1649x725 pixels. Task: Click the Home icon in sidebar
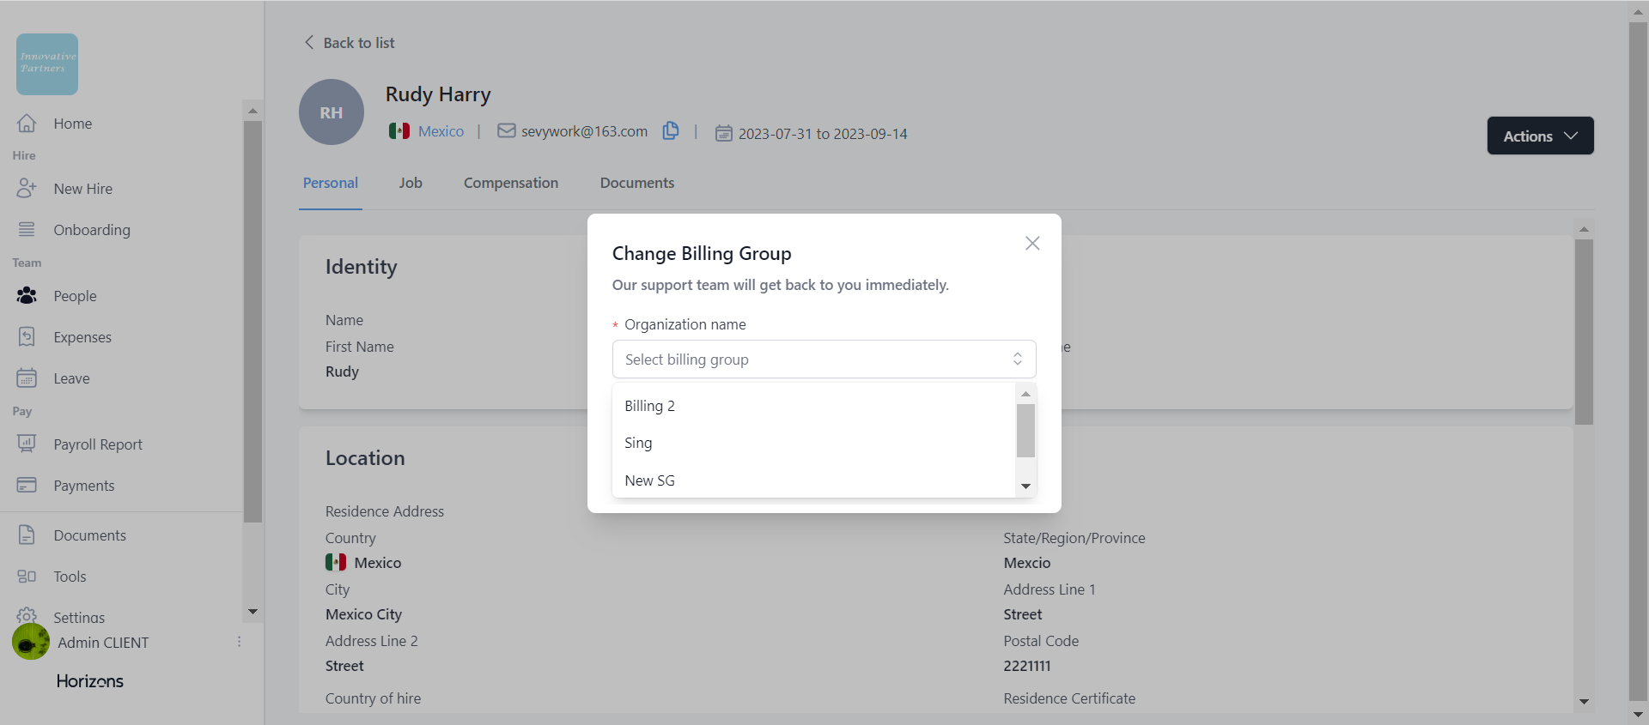[x=27, y=124]
